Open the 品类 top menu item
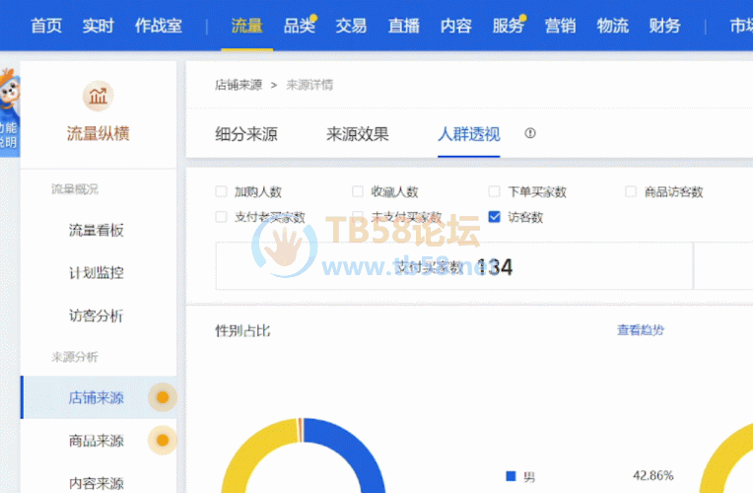The width and height of the screenshot is (753, 493). click(x=299, y=26)
